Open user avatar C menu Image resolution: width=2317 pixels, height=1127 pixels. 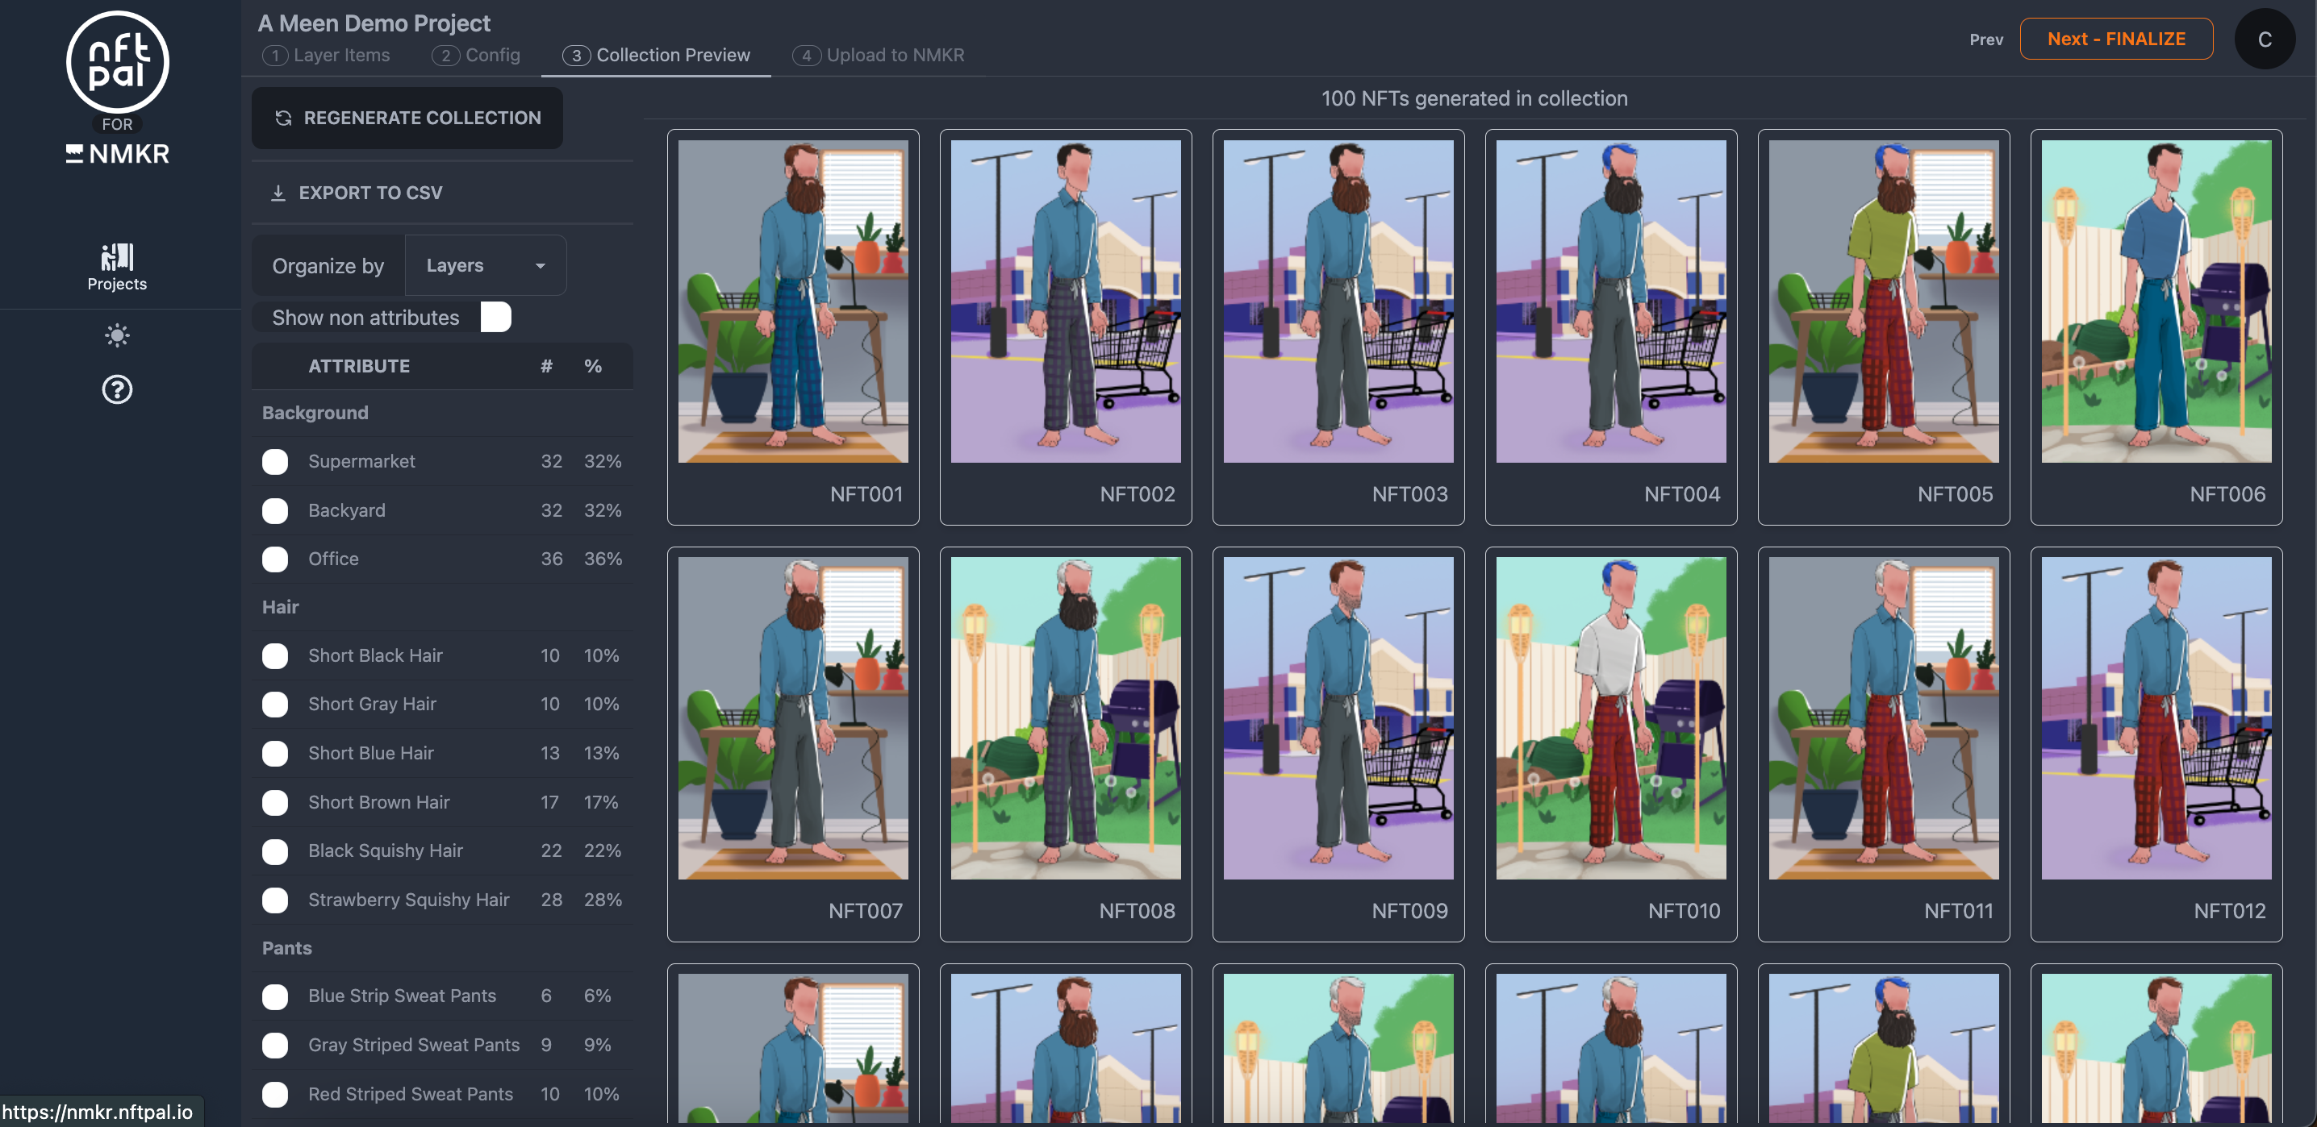coord(2264,39)
